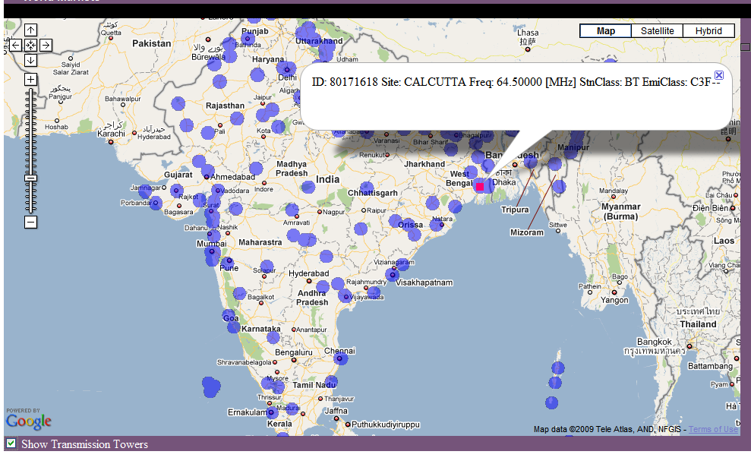
Task: Select the tower marker at Goa
Action: point(229,317)
